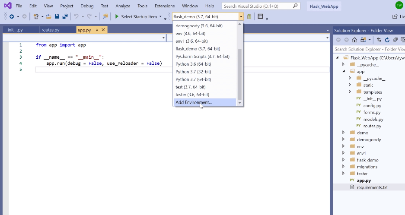
Task: Open the Switch Views dropdown arrow
Action: click(x=370, y=40)
